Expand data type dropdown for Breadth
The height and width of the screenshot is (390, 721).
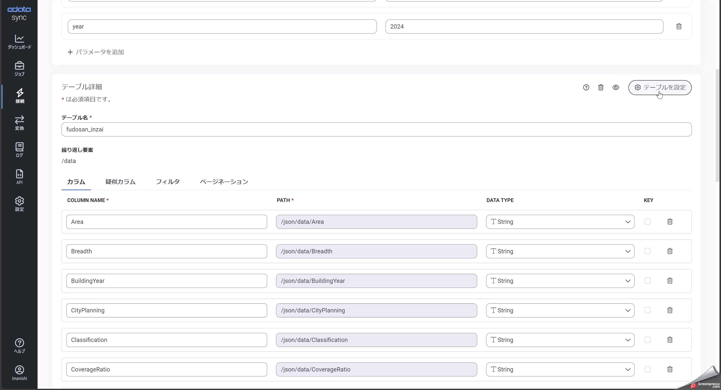(560, 251)
